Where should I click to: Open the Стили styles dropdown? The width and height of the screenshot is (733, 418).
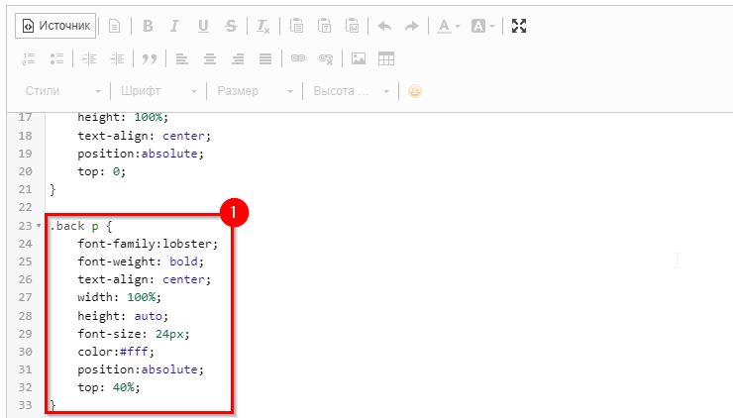click(59, 91)
